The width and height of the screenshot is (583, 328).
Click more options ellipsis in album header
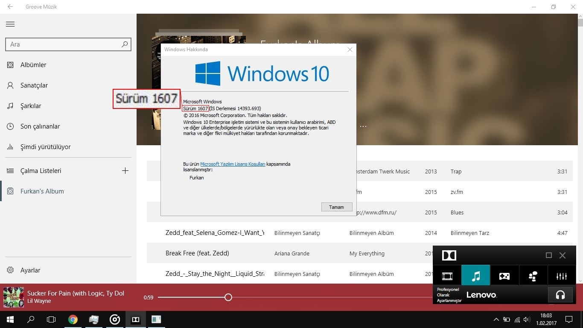click(x=363, y=126)
